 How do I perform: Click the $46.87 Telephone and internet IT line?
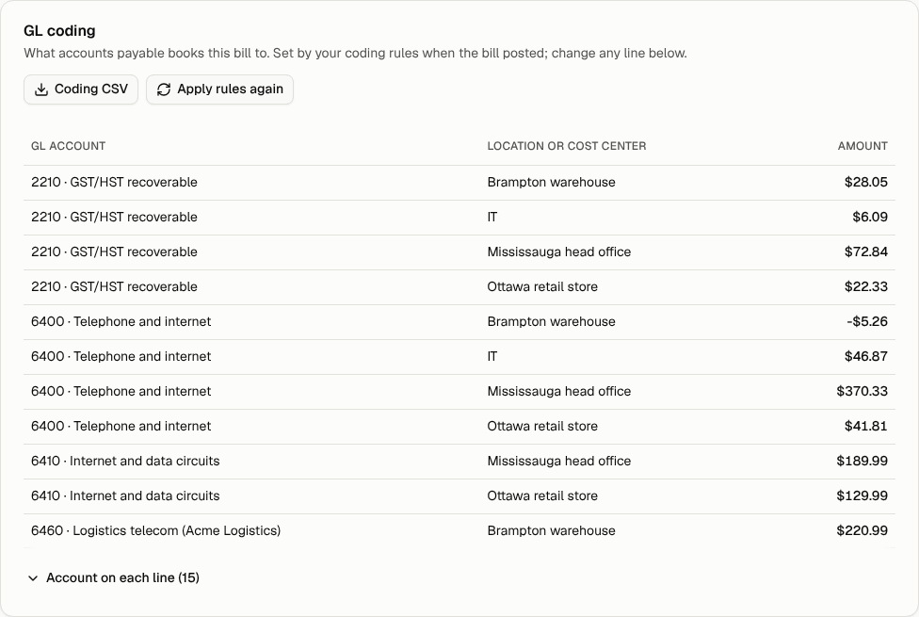459,357
